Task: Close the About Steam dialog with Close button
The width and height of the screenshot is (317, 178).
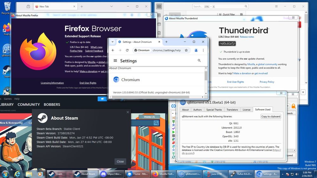Action: [x=120, y=162]
